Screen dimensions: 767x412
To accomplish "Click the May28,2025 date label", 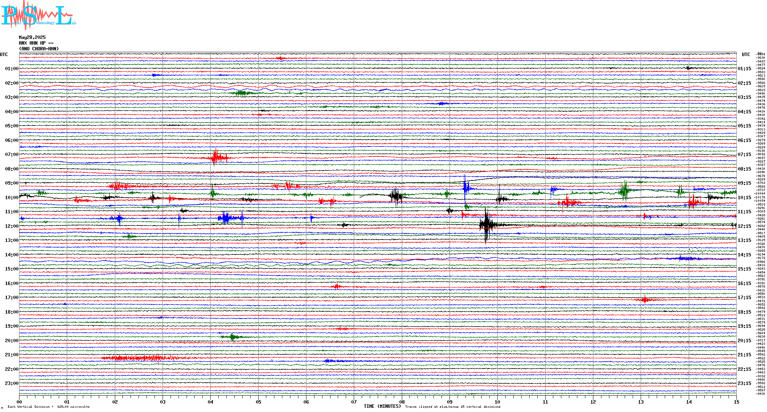I will point(32,37).
